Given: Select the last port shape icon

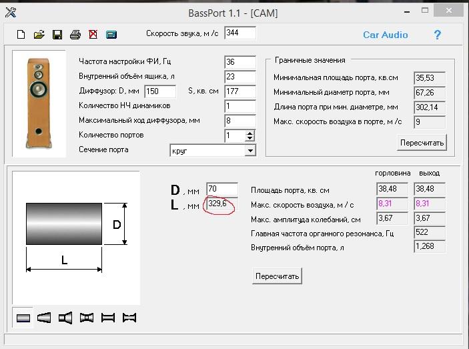Looking at the screenshot, I should click(x=129, y=318).
